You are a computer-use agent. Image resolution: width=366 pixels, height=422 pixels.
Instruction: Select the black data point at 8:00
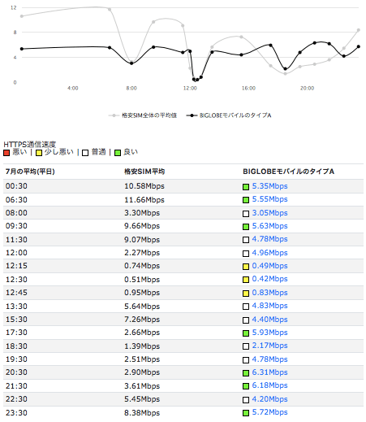pyautogui.click(x=131, y=63)
